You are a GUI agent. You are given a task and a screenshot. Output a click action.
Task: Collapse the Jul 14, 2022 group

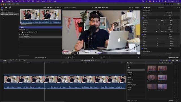pos(20,34)
